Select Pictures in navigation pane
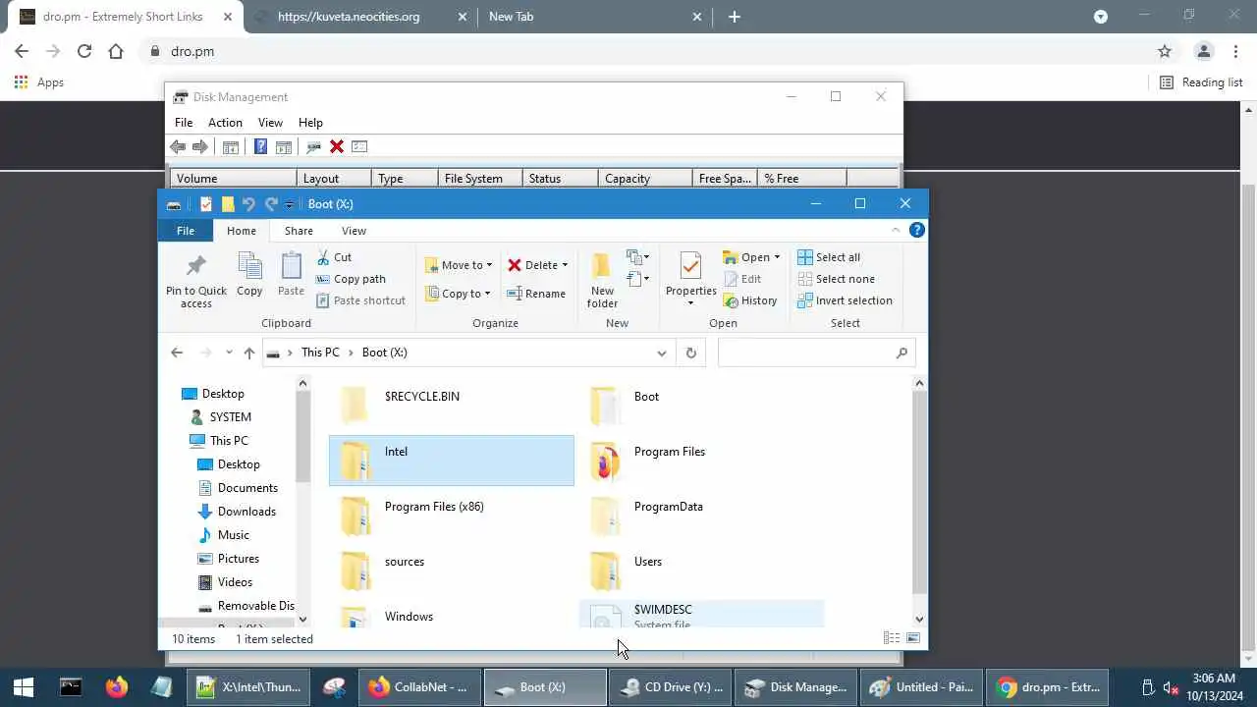 click(x=239, y=559)
